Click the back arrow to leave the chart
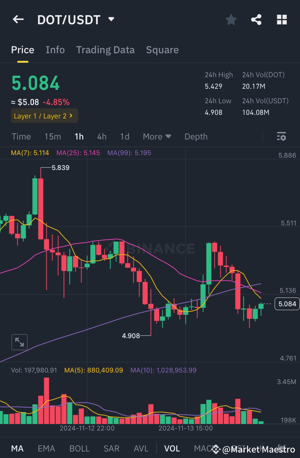 pos(18,20)
